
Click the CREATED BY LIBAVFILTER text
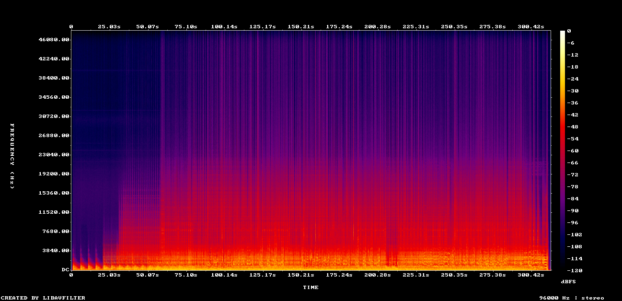click(43, 298)
